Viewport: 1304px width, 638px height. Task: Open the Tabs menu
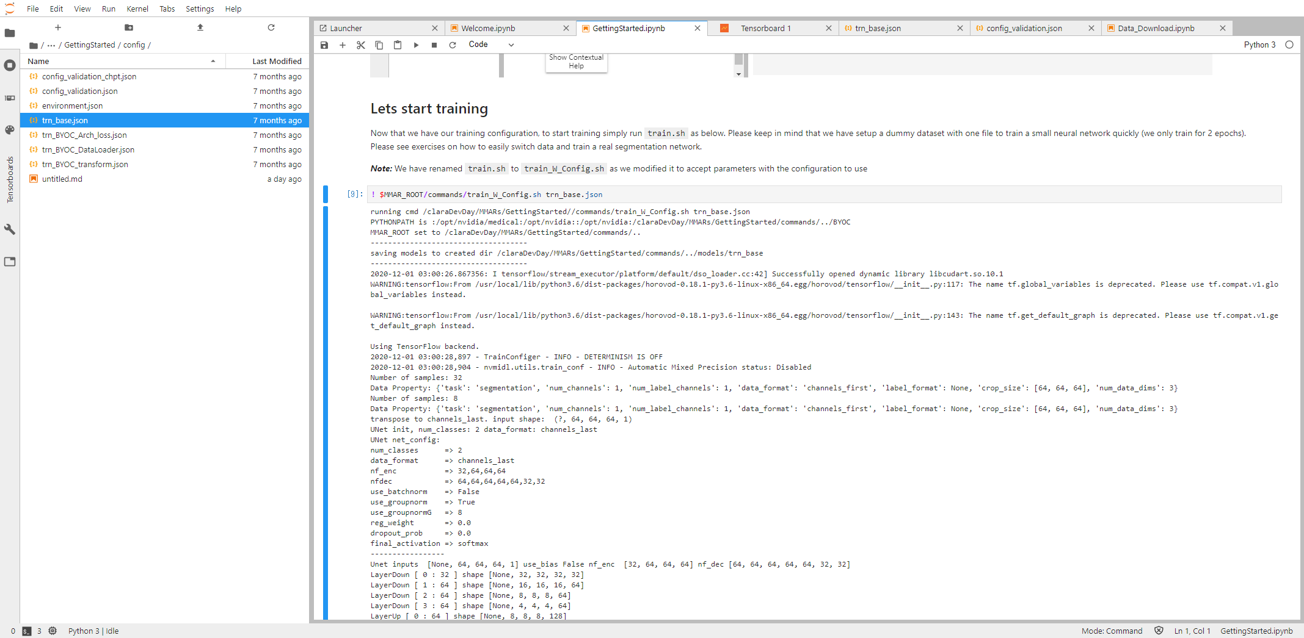pos(167,9)
